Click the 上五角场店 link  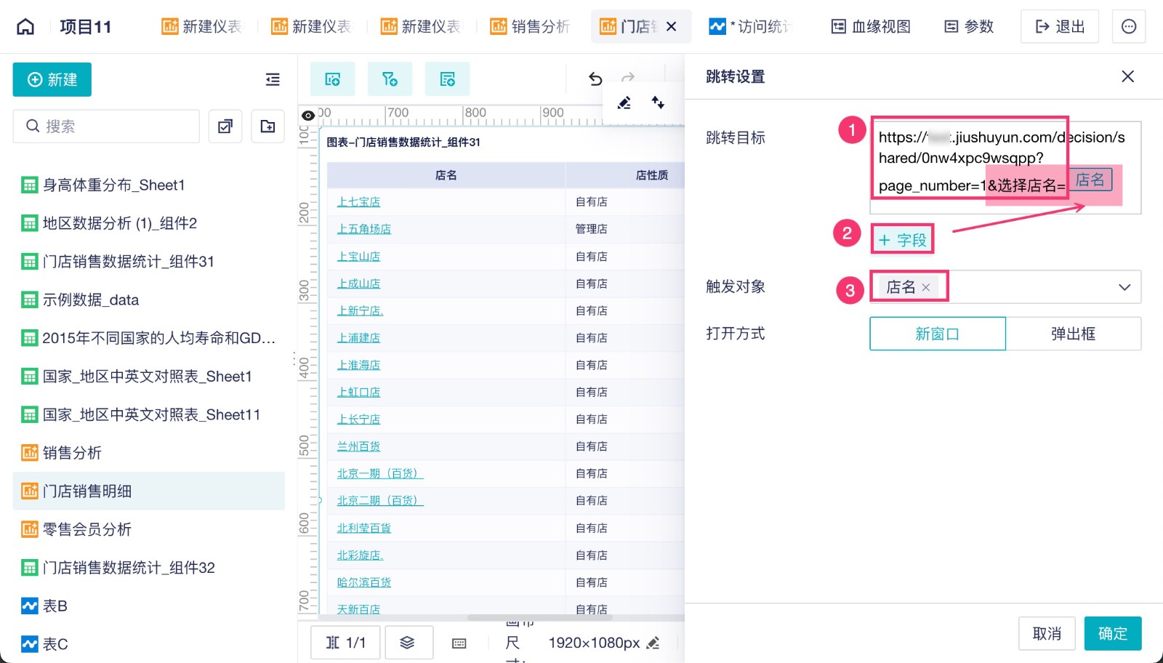(x=364, y=229)
